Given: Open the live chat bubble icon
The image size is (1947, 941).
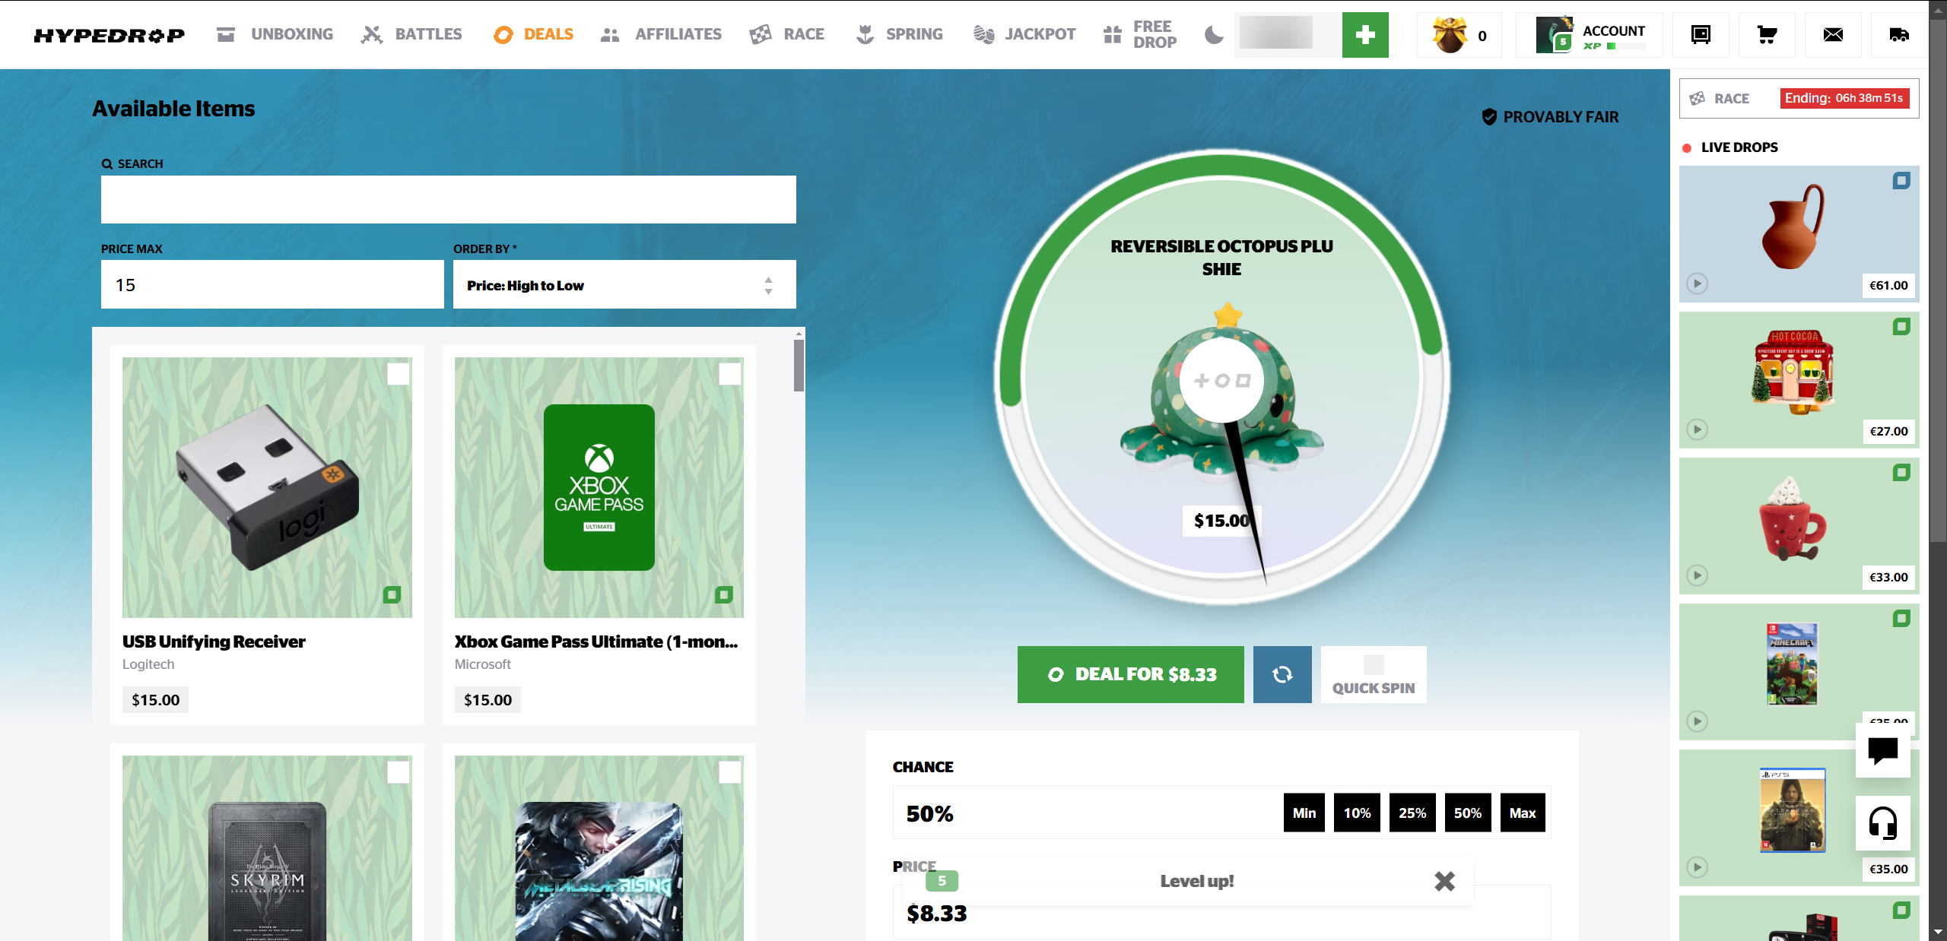Looking at the screenshot, I should tap(1883, 750).
